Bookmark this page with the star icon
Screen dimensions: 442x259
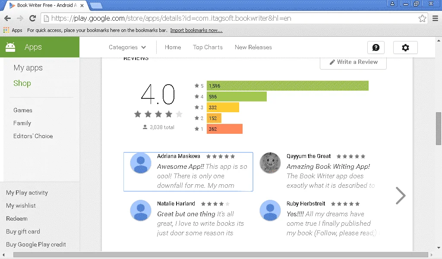(x=422, y=19)
